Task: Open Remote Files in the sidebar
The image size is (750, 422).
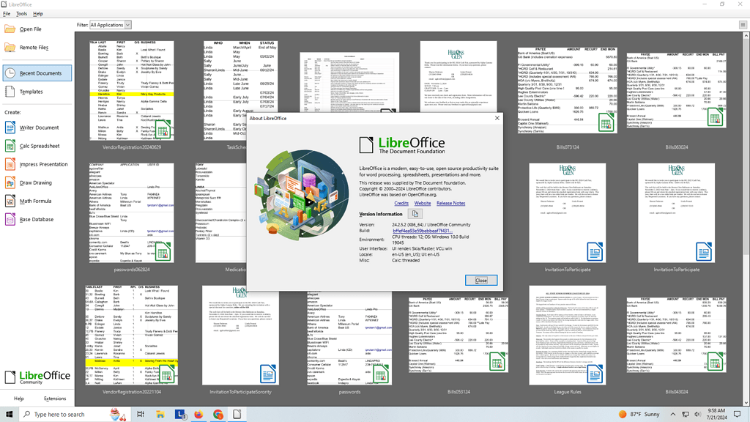Action: pyautogui.click(x=33, y=45)
